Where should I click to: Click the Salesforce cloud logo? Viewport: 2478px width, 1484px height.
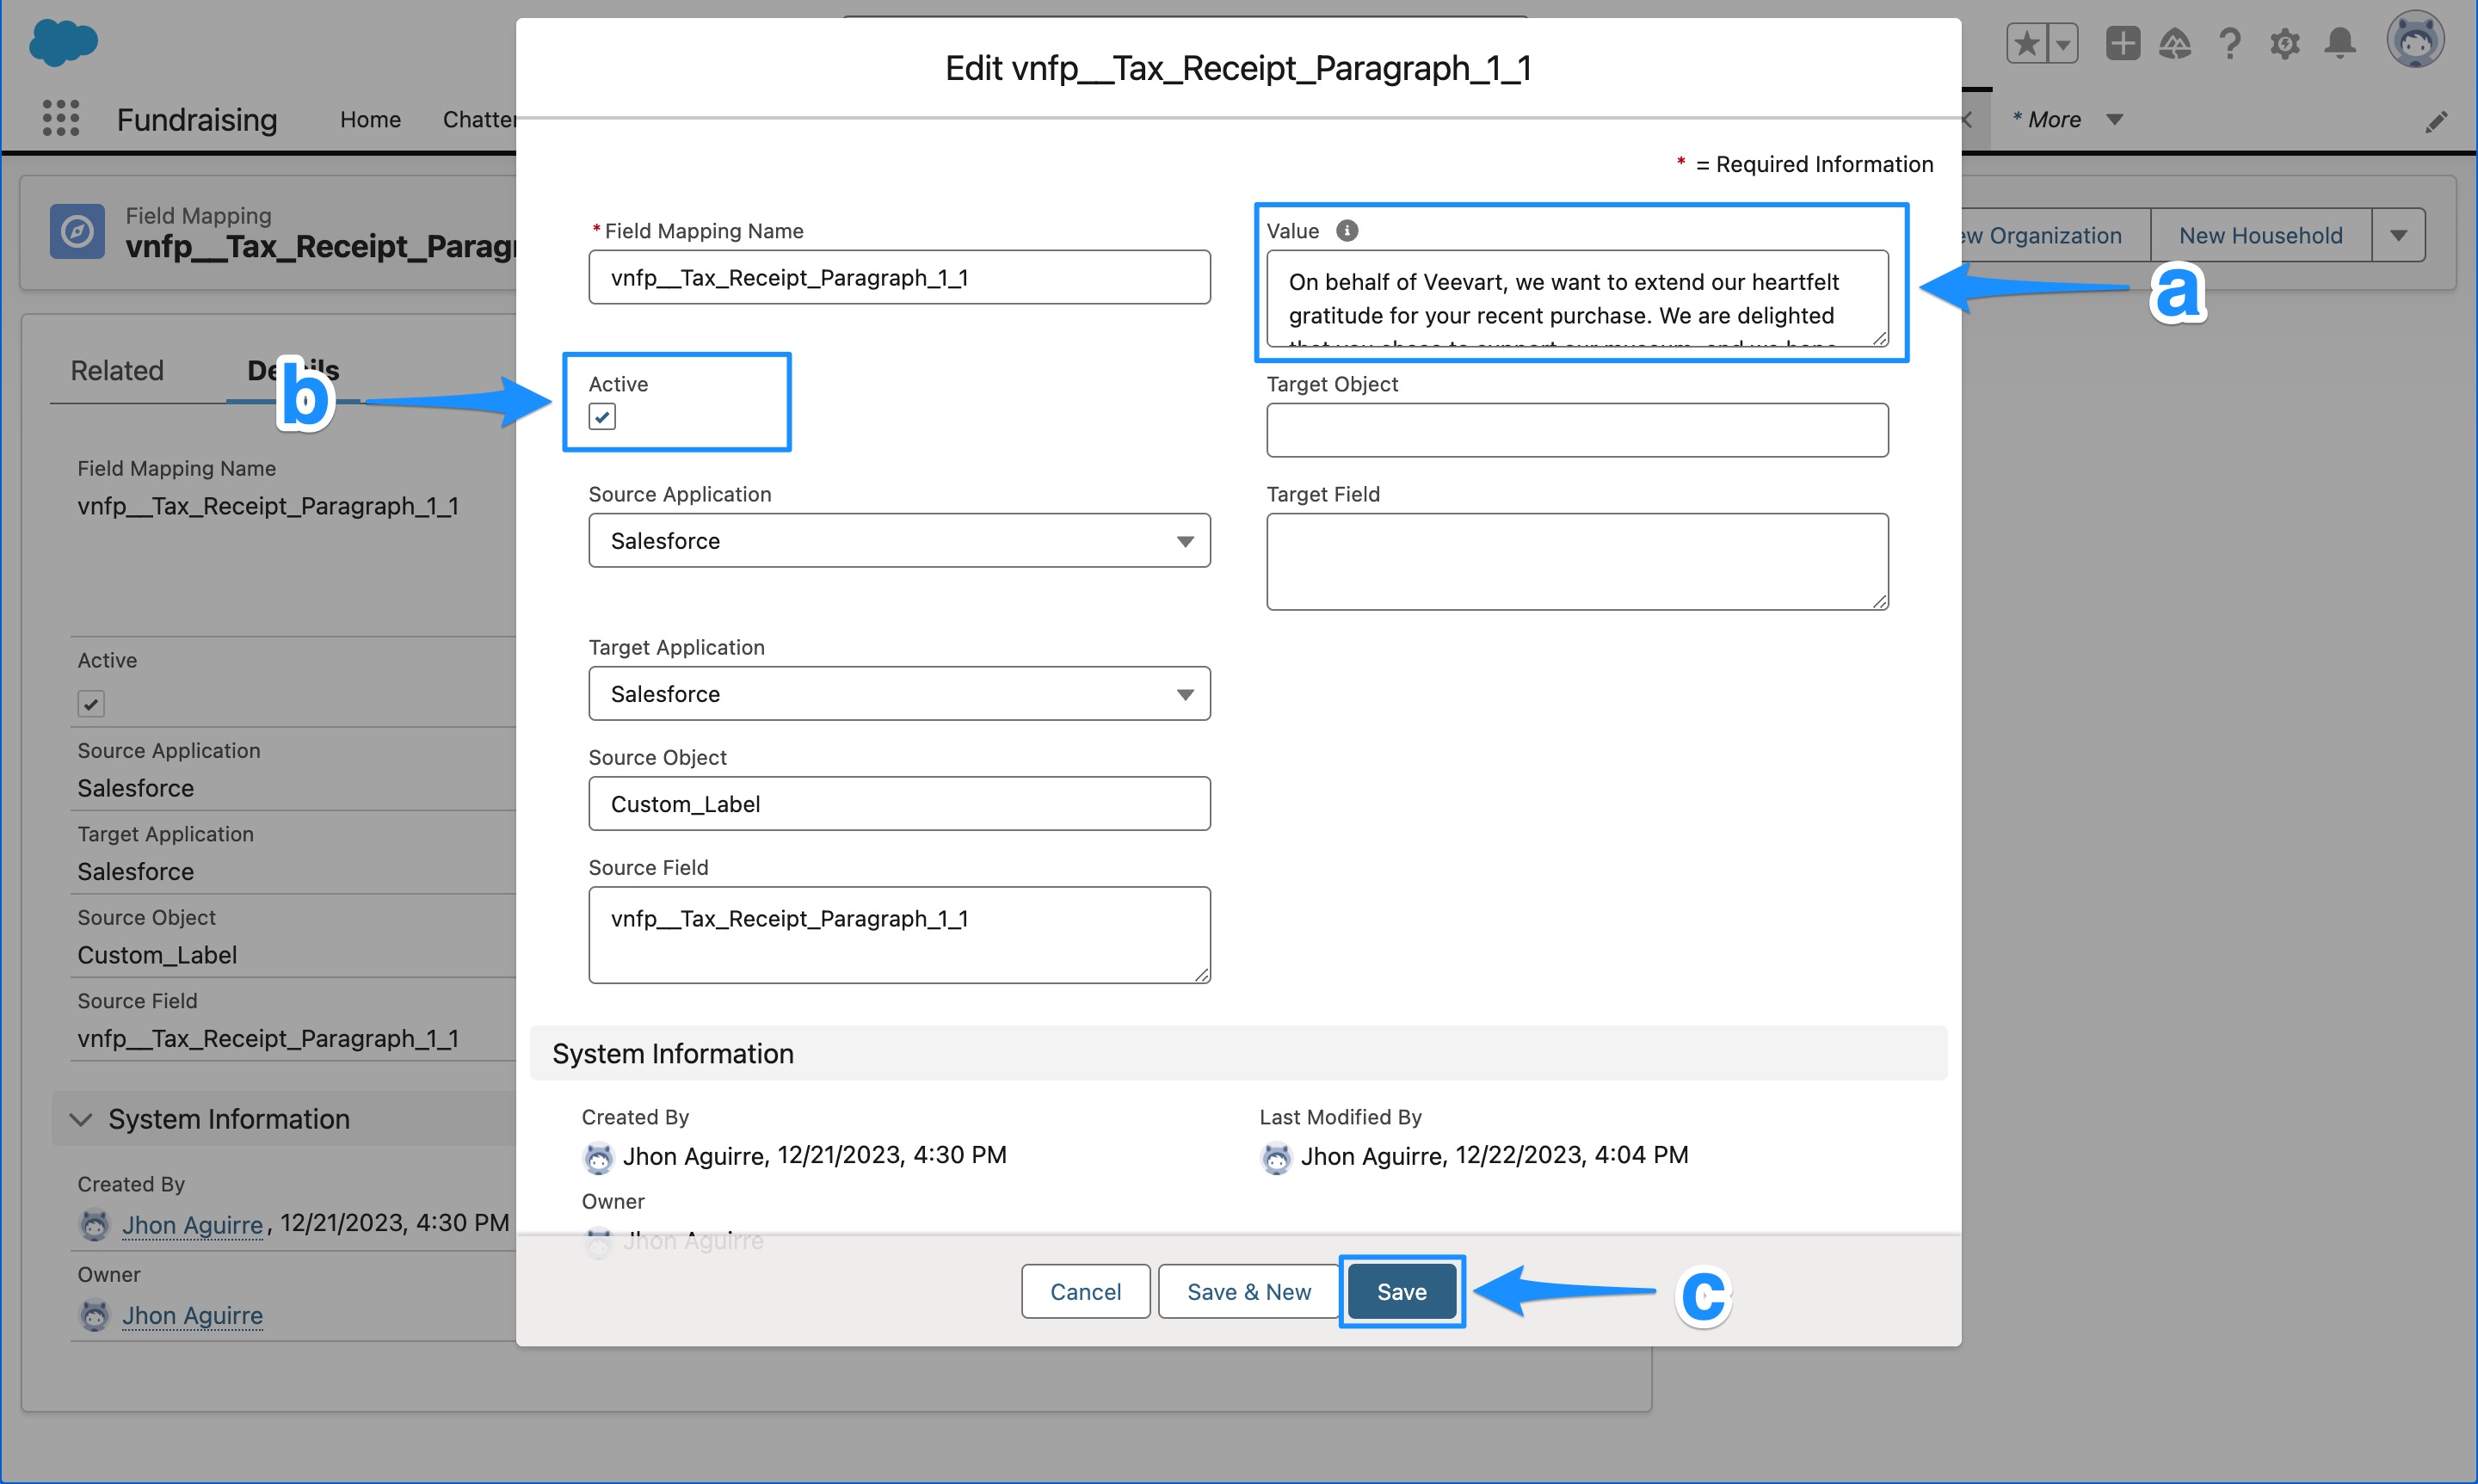click(x=62, y=42)
